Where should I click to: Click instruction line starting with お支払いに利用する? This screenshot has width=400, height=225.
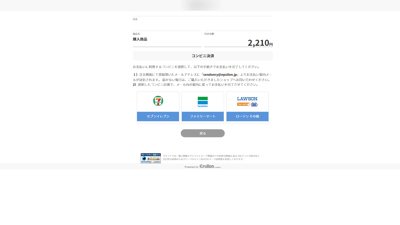(197, 67)
